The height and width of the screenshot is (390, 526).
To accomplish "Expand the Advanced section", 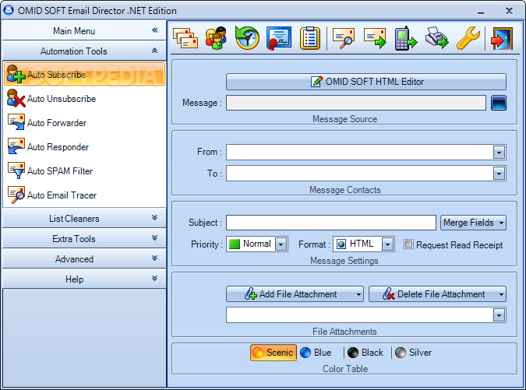I will coord(154,258).
